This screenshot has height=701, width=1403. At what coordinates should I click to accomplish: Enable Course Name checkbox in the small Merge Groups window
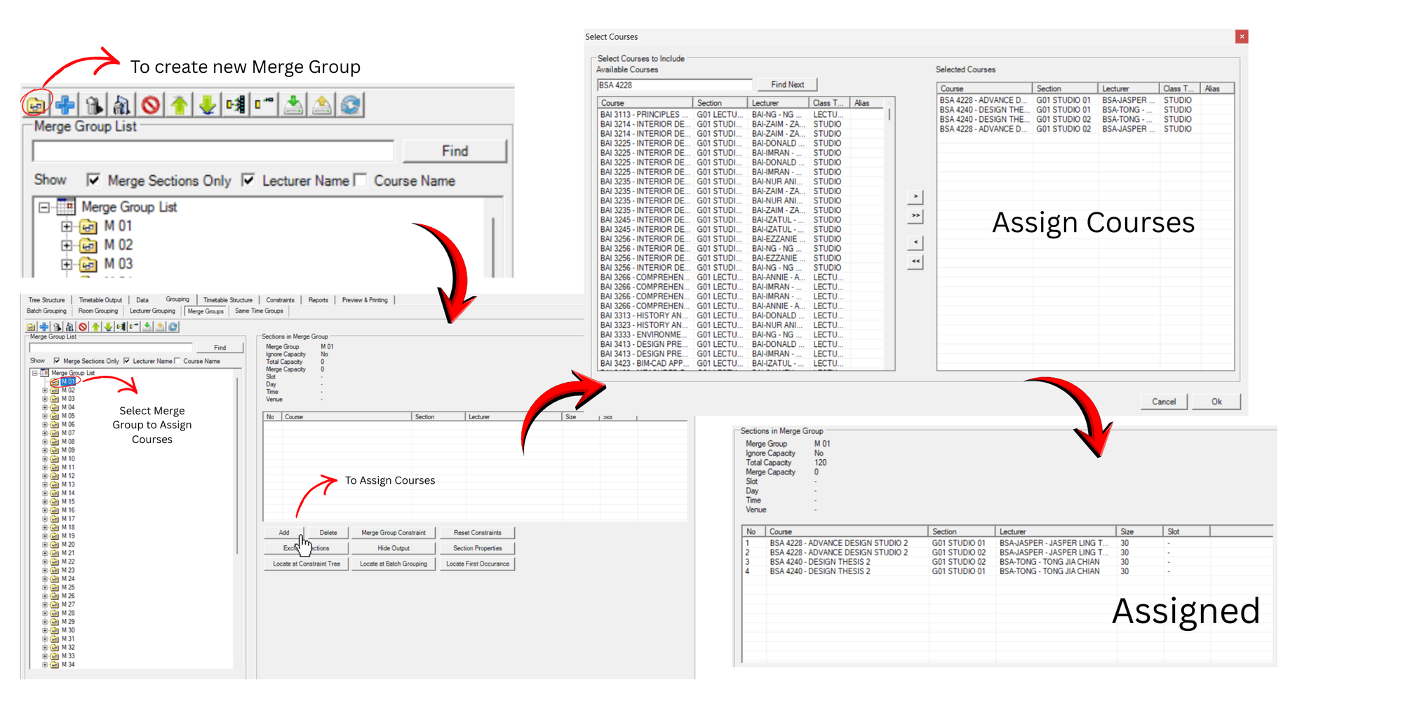point(177,361)
